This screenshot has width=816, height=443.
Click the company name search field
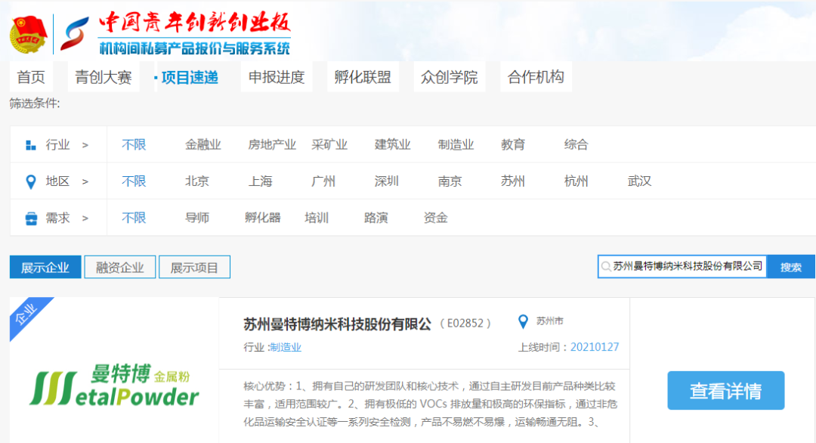(682, 267)
